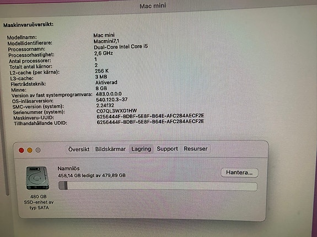The image size is (317, 237).
Task: Select the Lagring tab
Action: click(141, 149)
